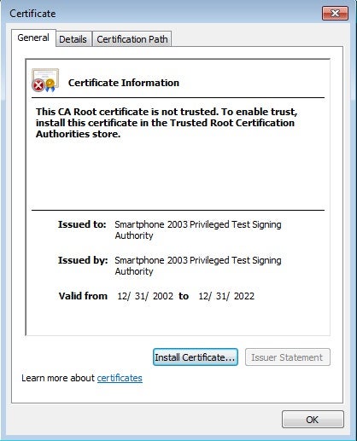
Task: Click the CA Root not trusted warning text
Action: (x=167, y=123)
